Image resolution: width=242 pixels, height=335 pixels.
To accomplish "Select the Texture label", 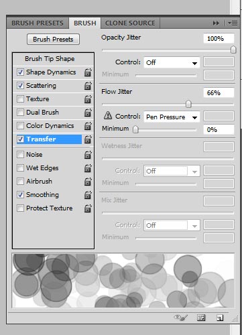I will pyautogui.click(x=38, y=99).
